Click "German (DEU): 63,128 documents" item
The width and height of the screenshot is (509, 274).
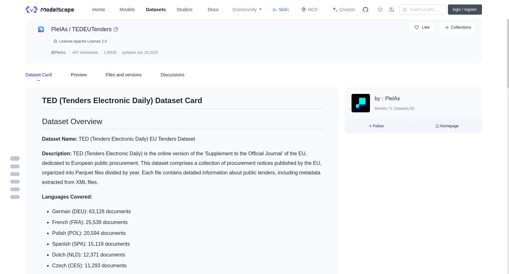tap(91, 212)
